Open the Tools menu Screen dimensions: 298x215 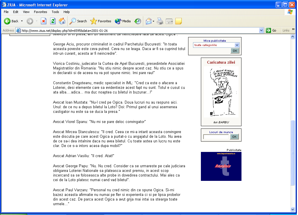coord(55,12)
